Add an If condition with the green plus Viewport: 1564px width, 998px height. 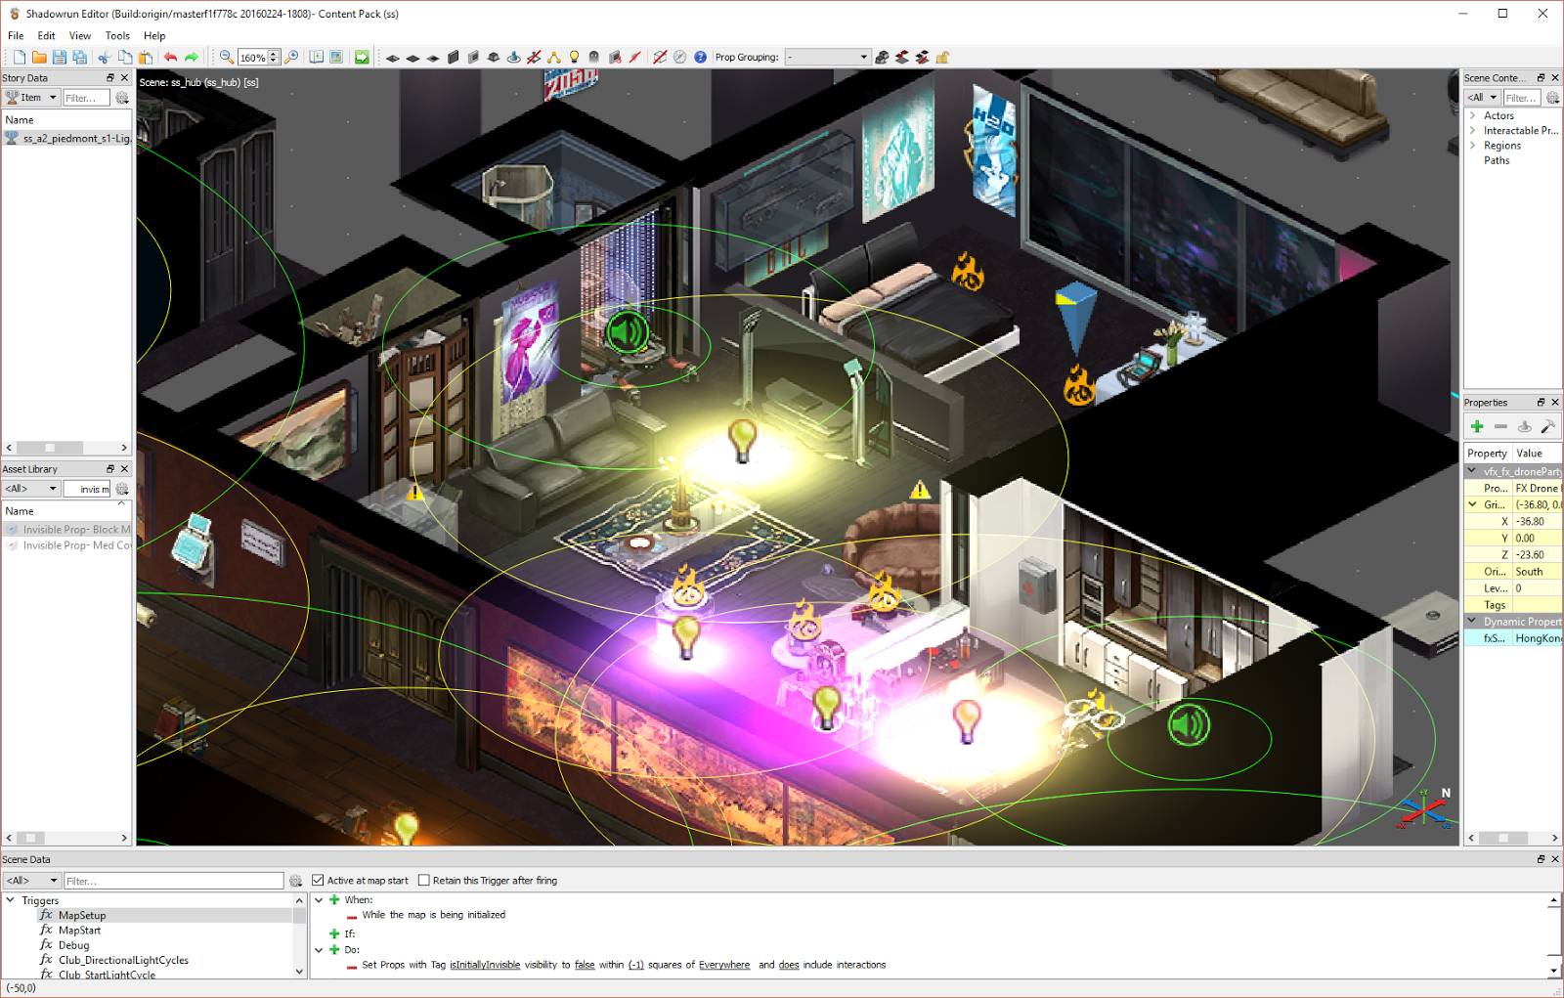point(334,934)
